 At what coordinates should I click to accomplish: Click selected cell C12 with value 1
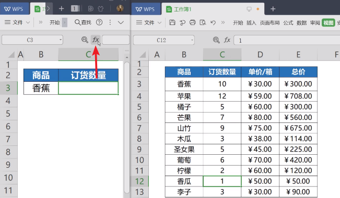[222, 181]
